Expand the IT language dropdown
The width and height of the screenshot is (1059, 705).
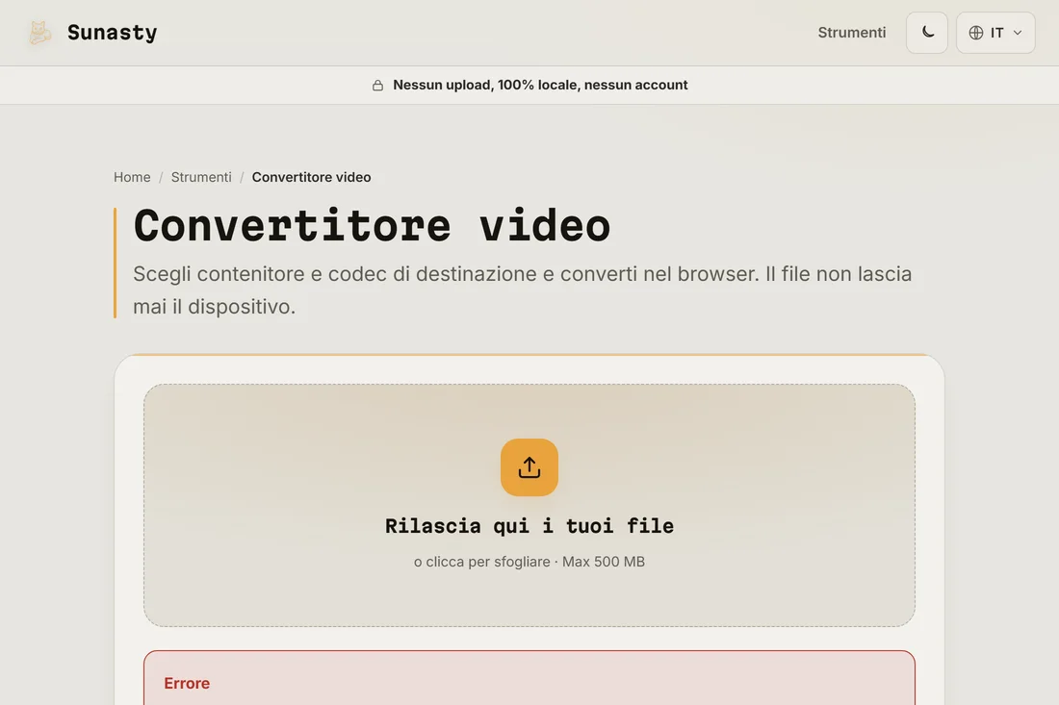[x=995, y=33]
